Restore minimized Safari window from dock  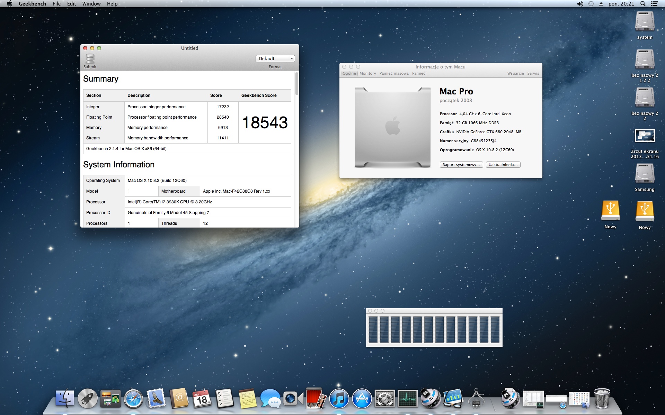556,401
